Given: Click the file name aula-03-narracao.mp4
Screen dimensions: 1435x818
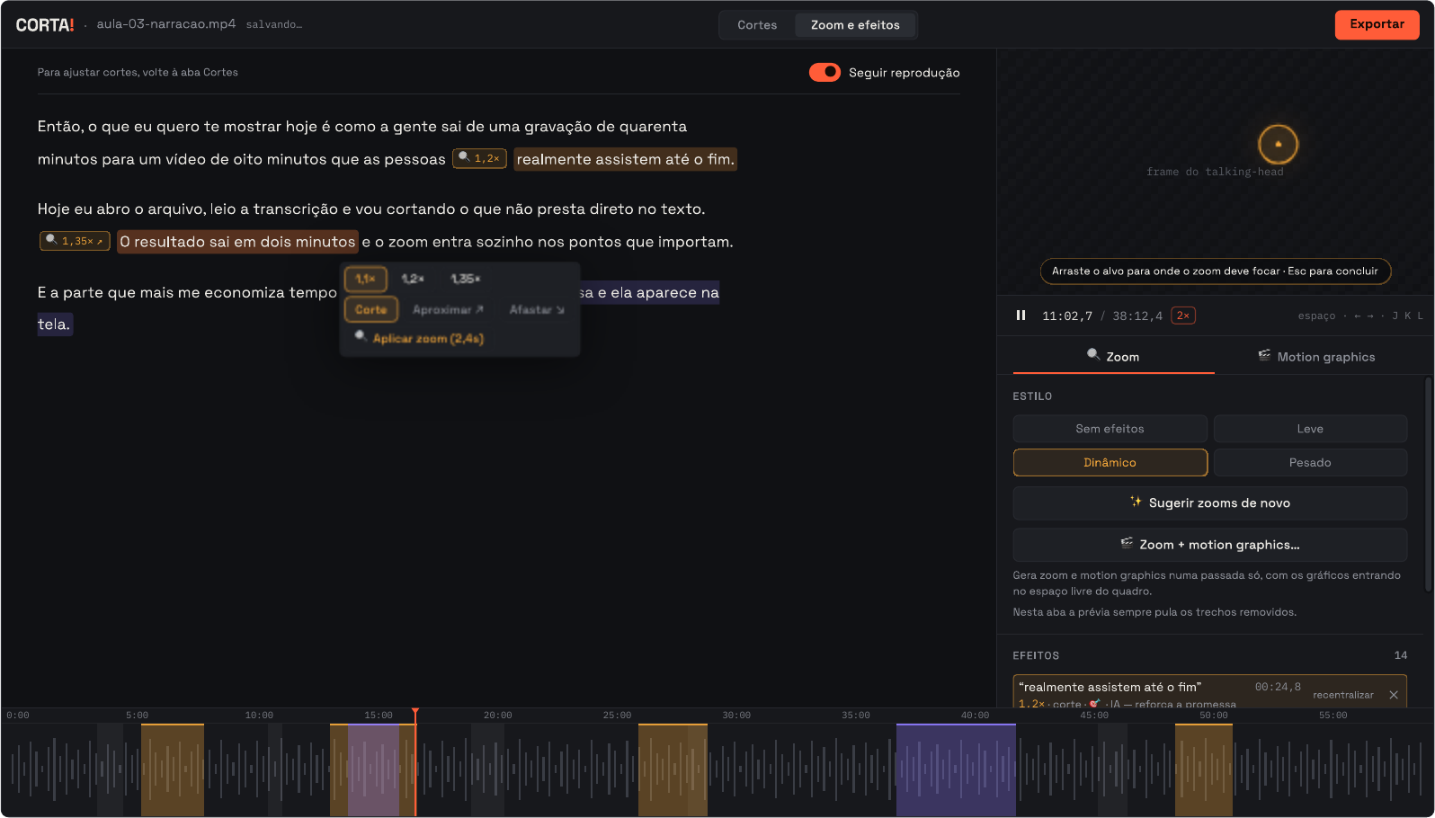Looking at the screenshot, I should pyautogui.click(x=166, y=24).
